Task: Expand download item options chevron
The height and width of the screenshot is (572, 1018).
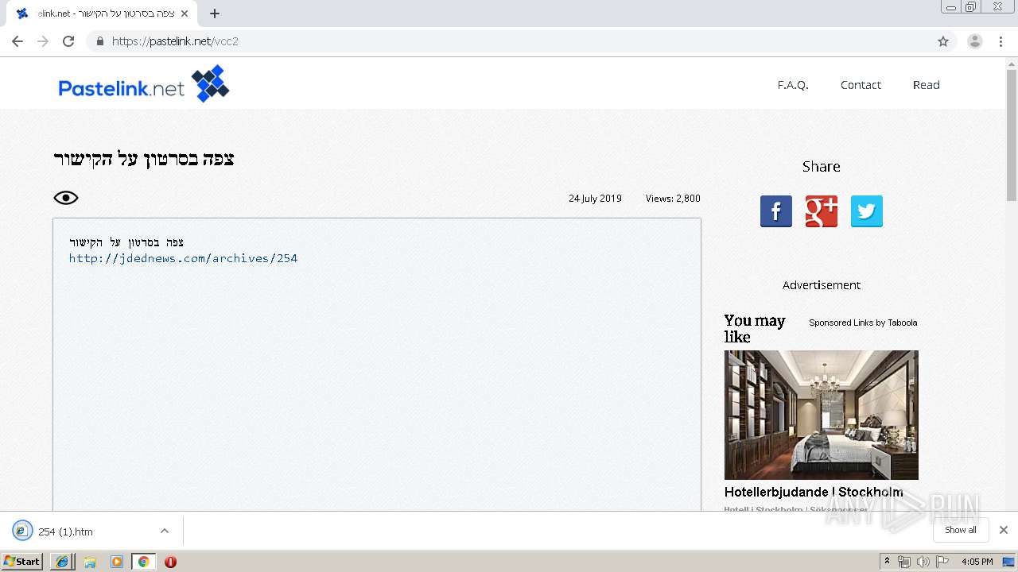Action: point(165,531)
